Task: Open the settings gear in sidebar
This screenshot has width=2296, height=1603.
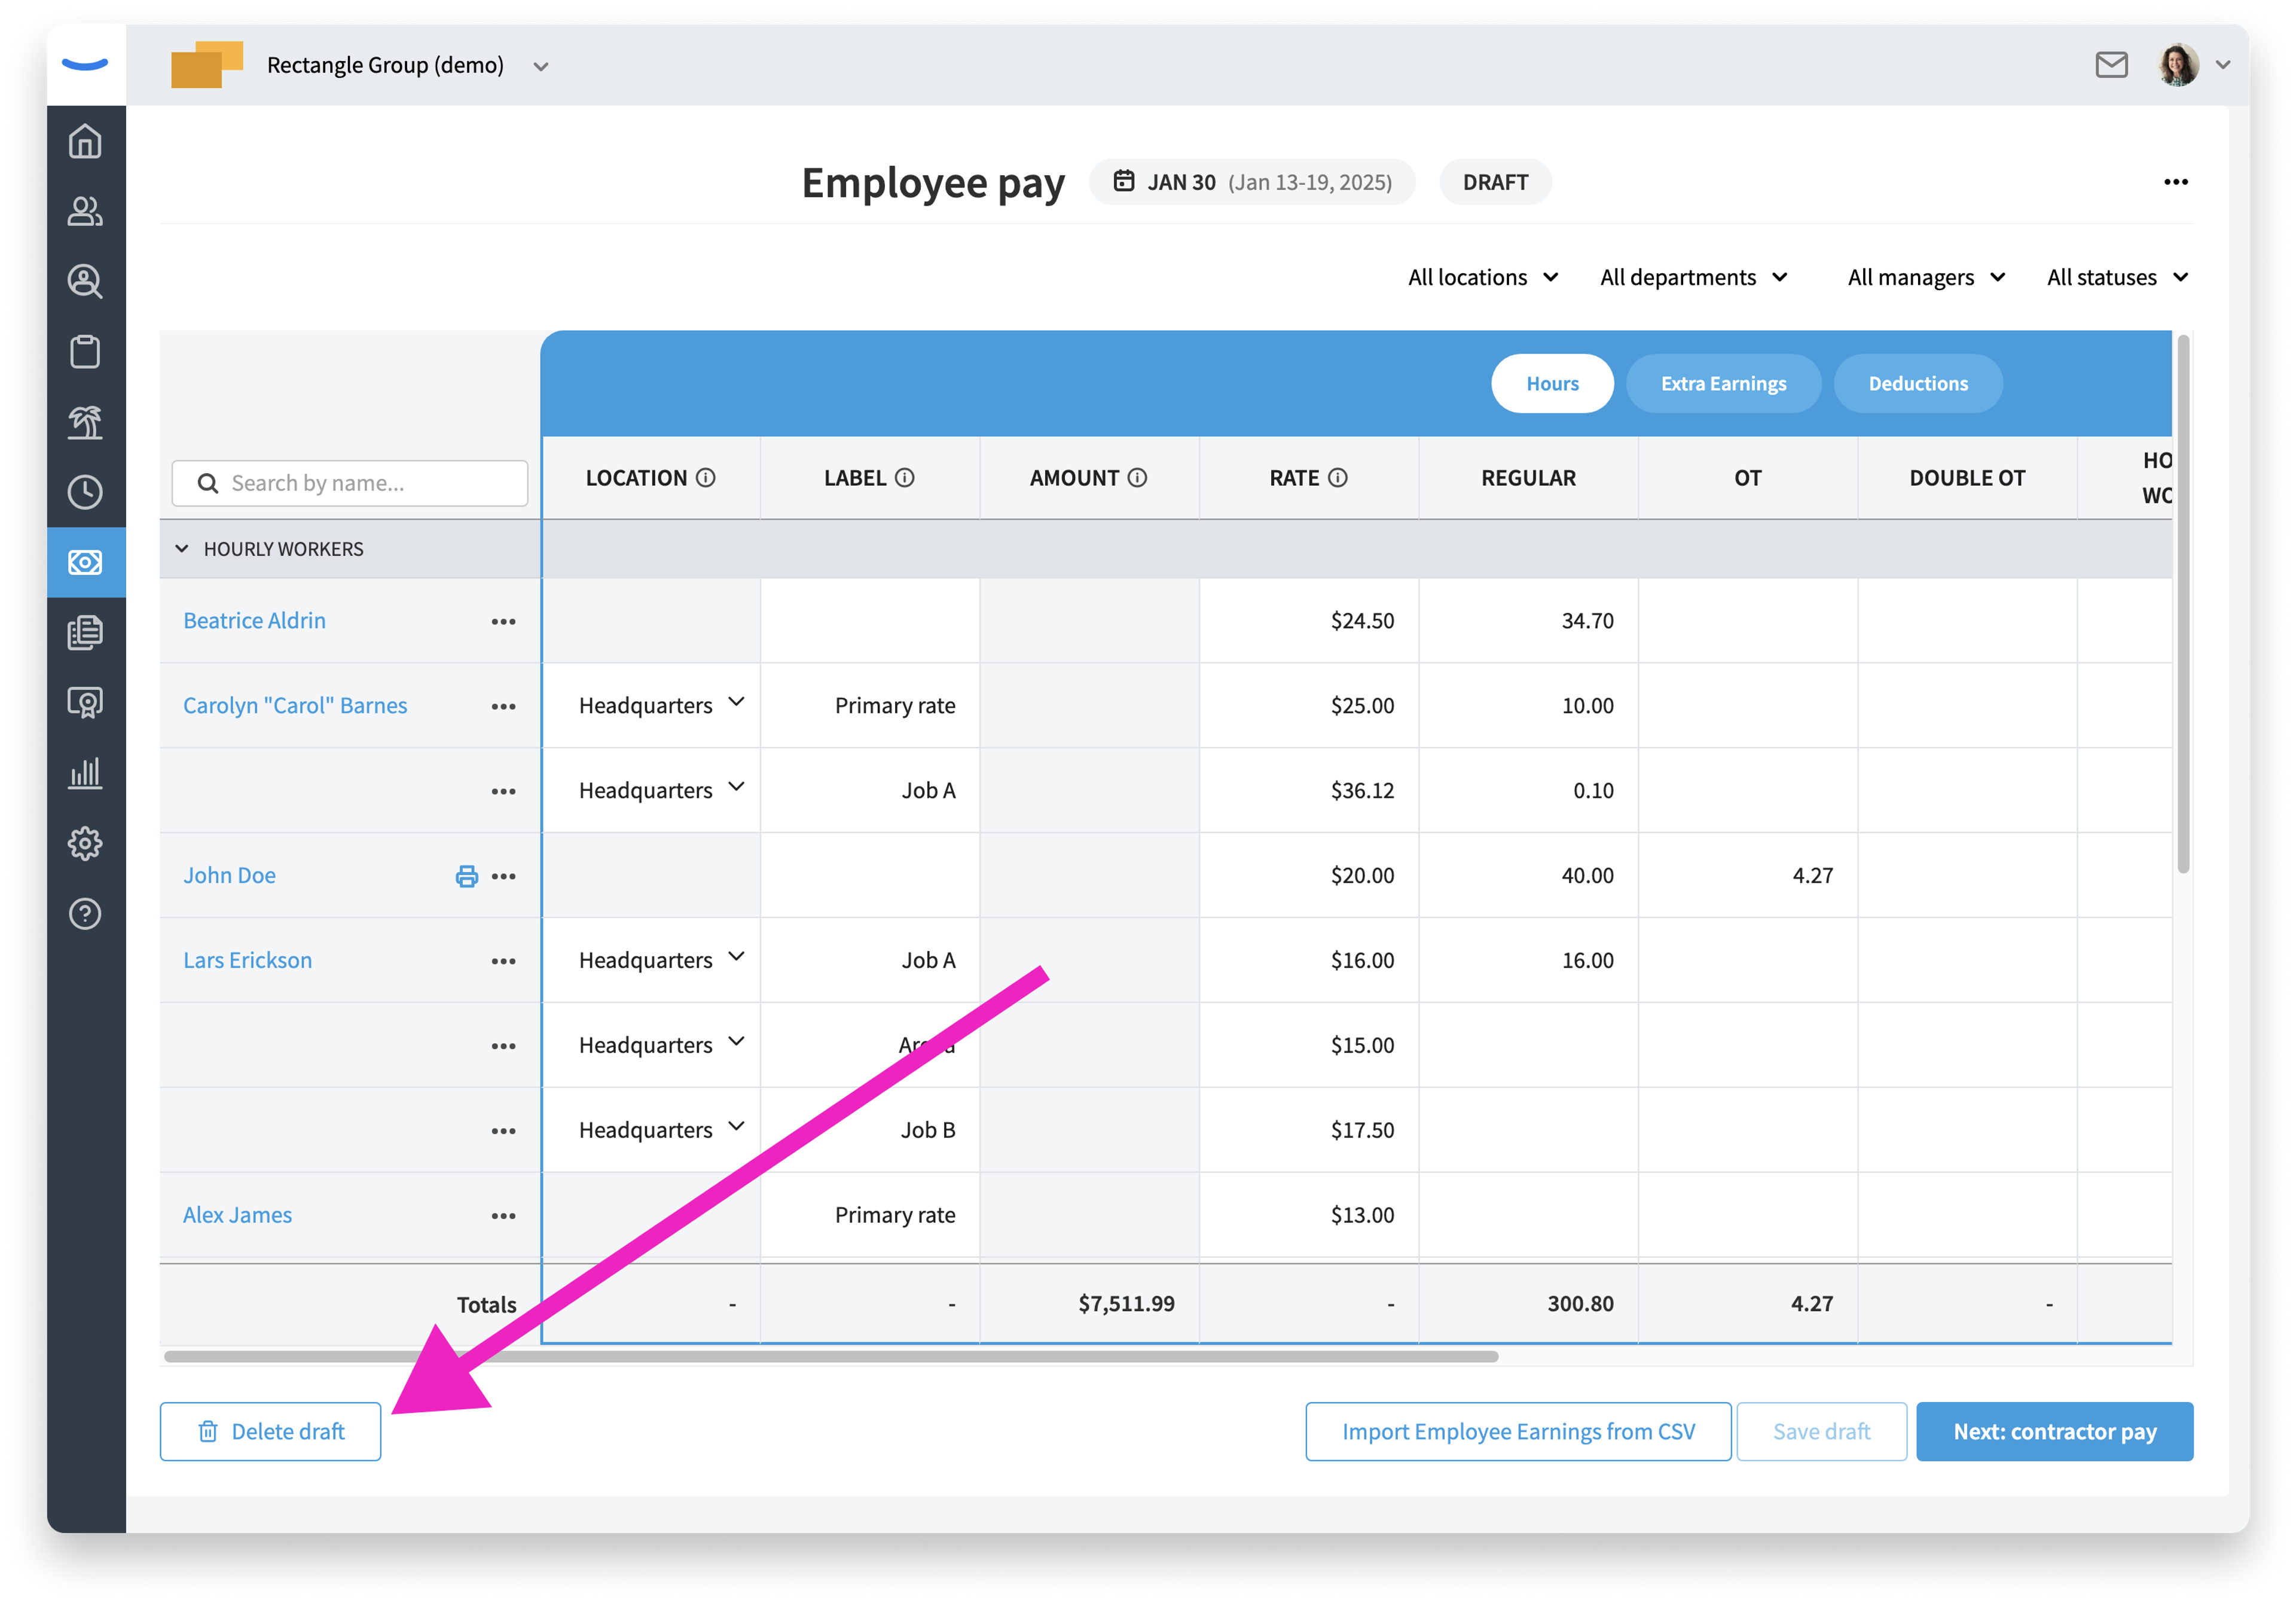Action: pos(85,843)
